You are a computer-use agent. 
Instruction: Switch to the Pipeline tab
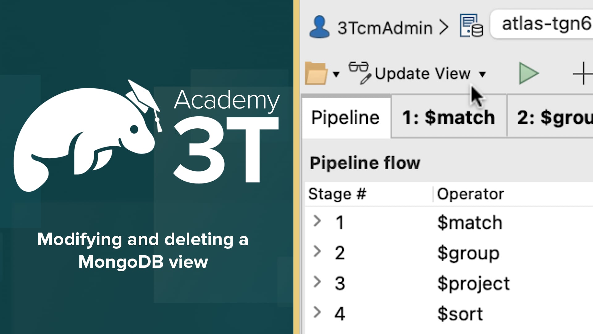tap(346, 118)
